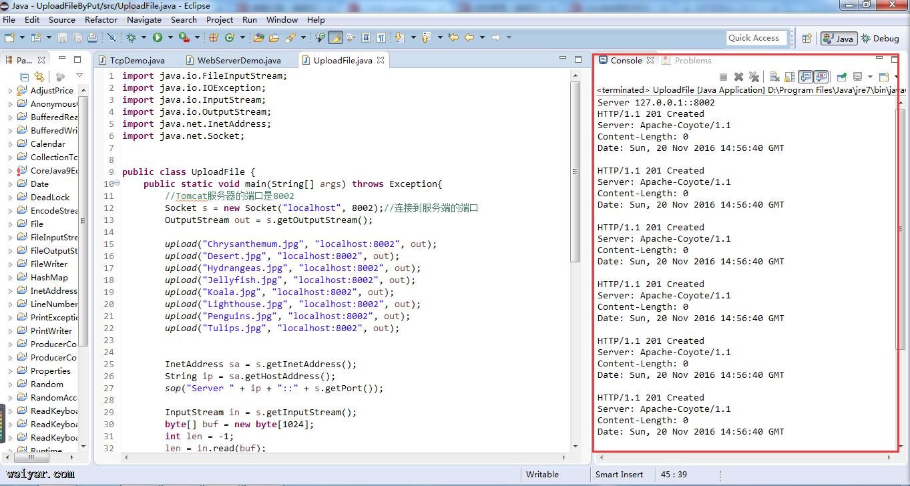Screen dimensions: 910x486
Task: Click the Pin Console icon
Action: click(841, 77)
